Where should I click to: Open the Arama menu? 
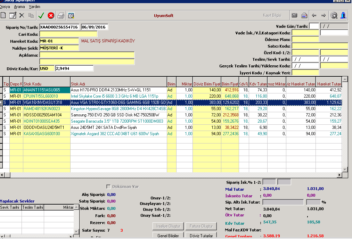19,7
